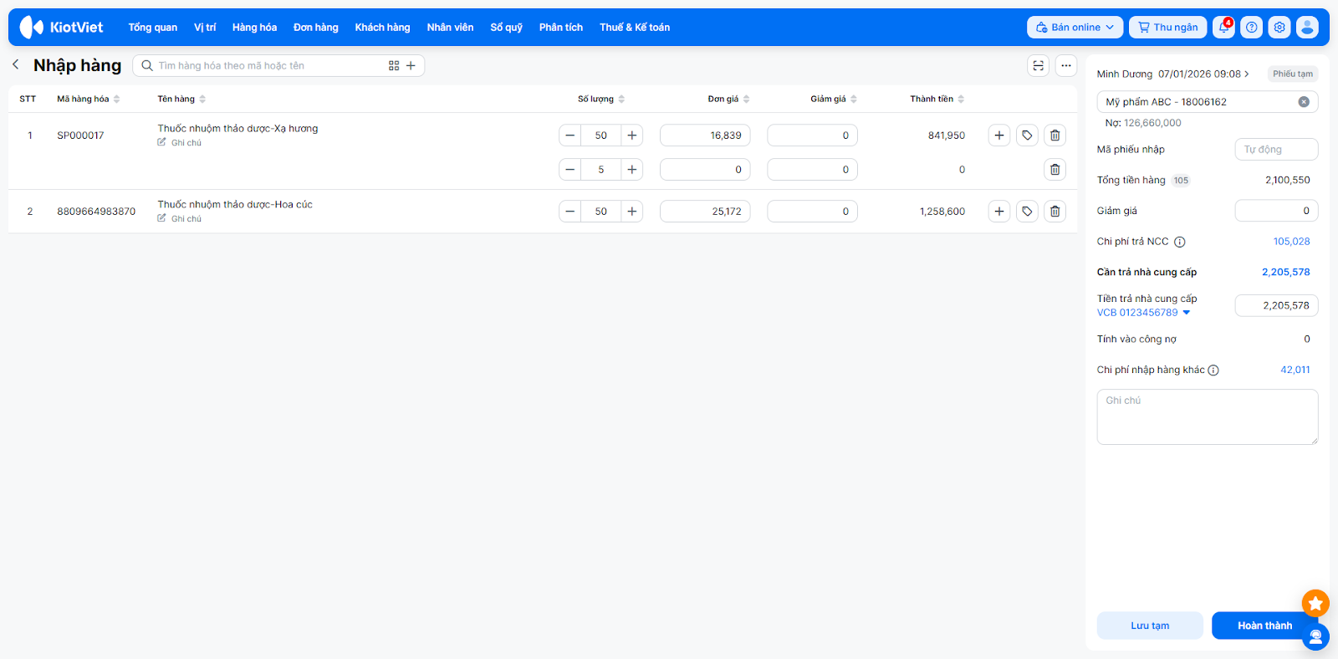The width and height of the screenshot is (1338, 659).
Task: Open the Khách hàng menu
Action: tap(382, 27)
